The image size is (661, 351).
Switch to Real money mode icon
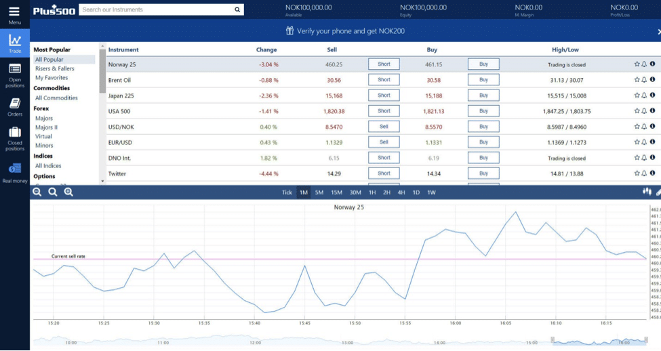[x=15, y=169]
